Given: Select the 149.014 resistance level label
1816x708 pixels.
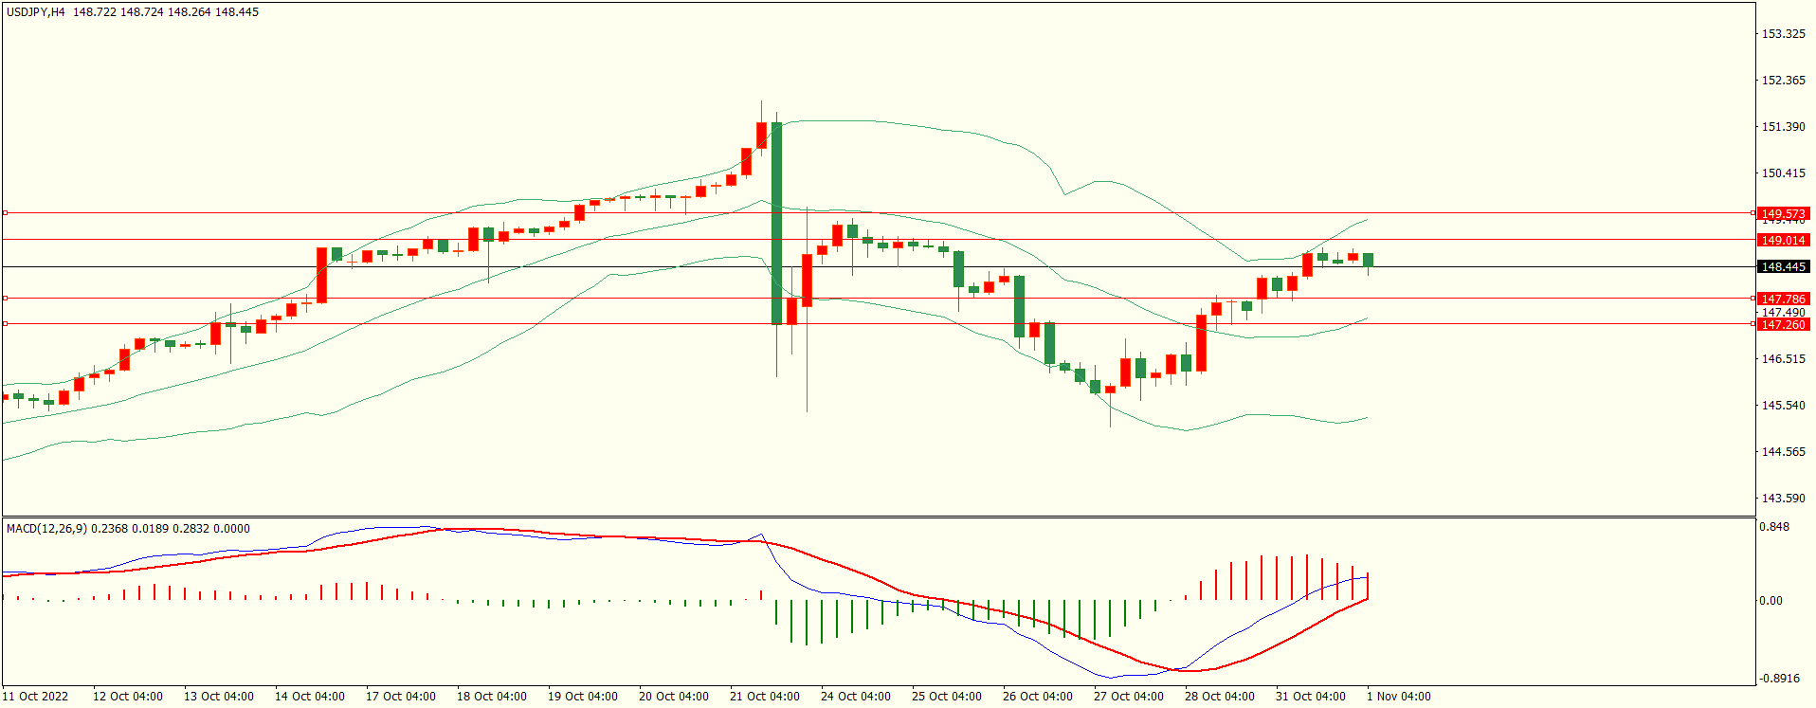Looking at the screenshot, I should (x=1783, y=240).
